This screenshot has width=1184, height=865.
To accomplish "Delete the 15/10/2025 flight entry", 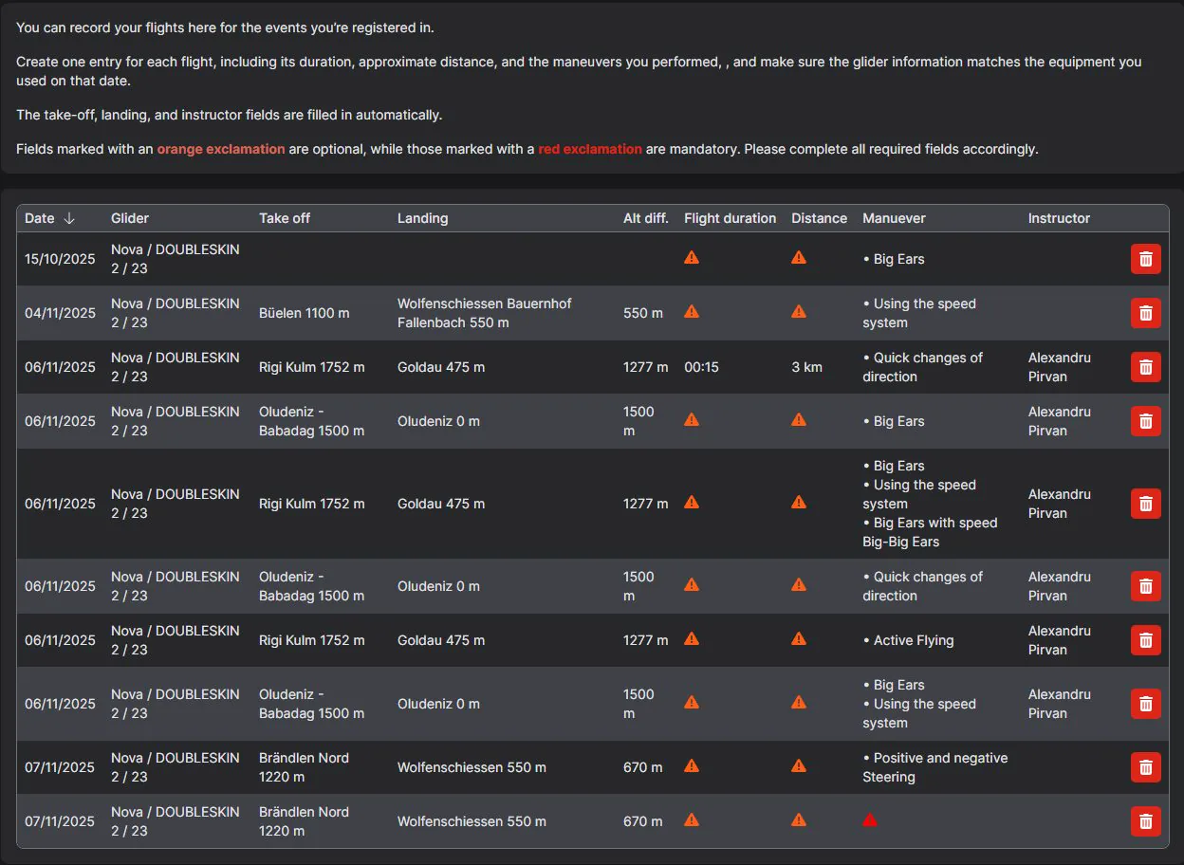I will [x=1145, y=259].
